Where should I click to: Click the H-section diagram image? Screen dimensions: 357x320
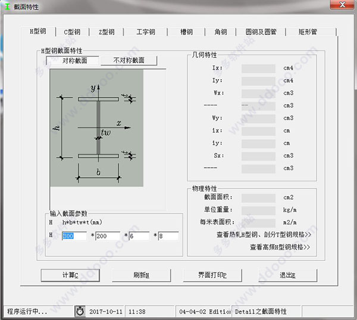point(96,128)
